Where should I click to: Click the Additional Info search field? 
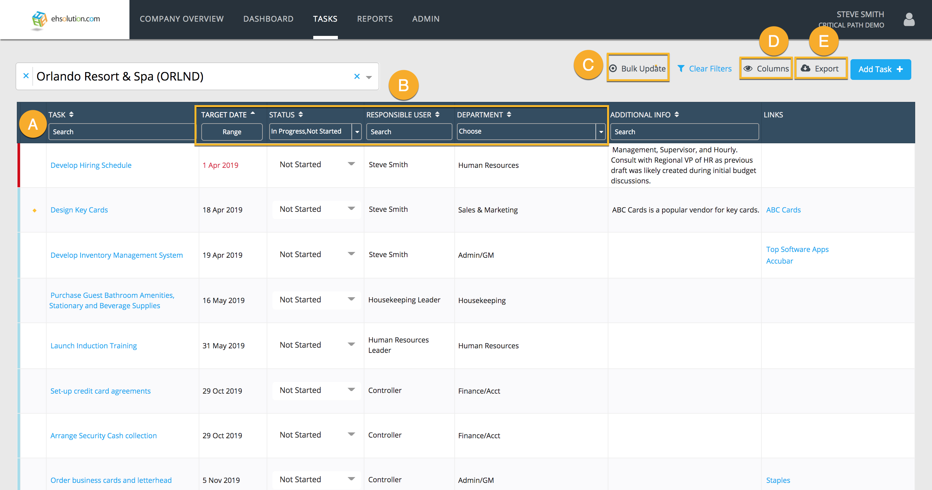pos(684,132)
